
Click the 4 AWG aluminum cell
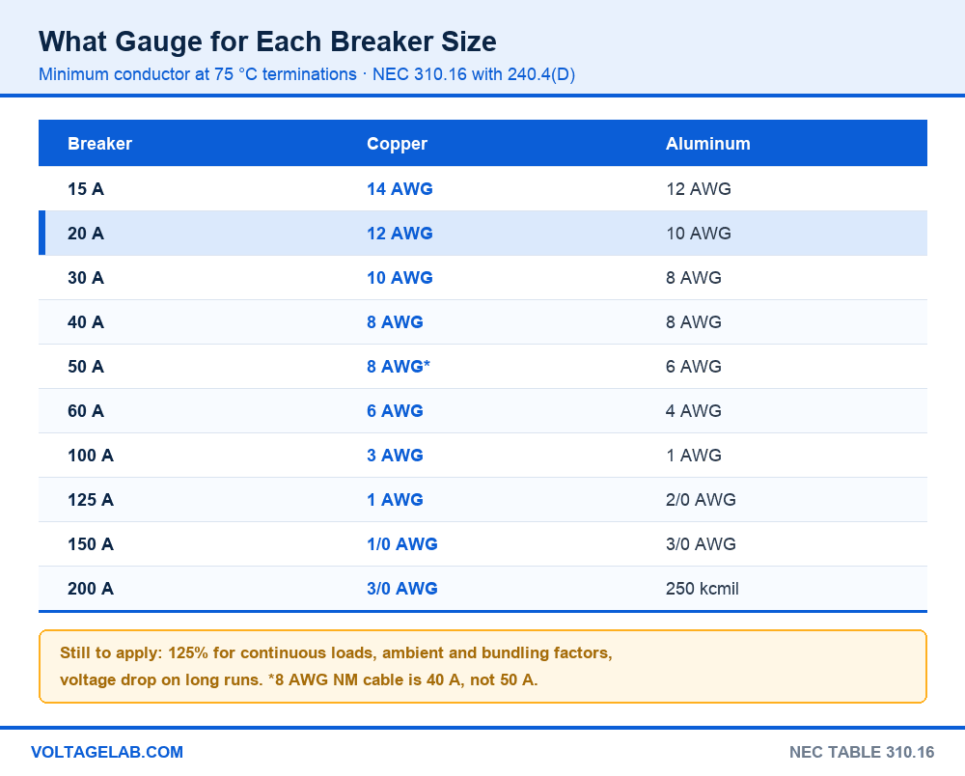[x=694, y=411]
